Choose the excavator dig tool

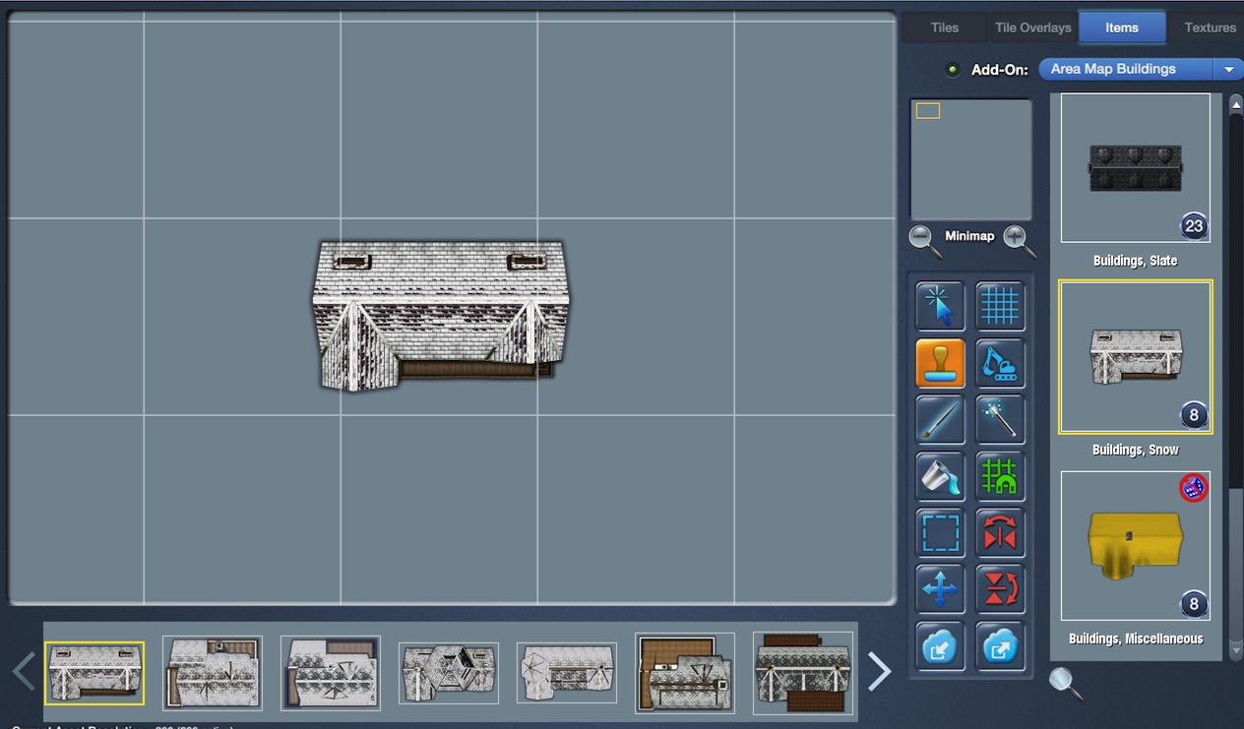click(1000, 363)
